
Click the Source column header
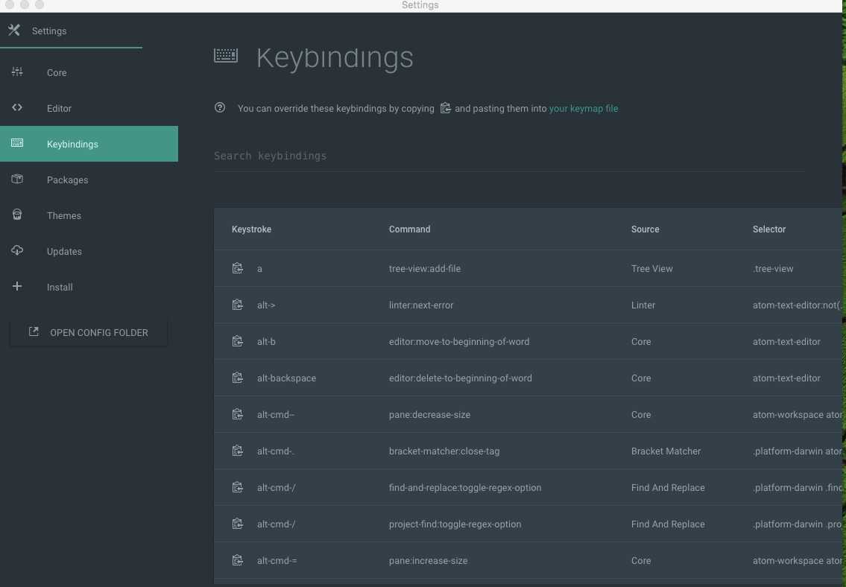tap(645, 229)
